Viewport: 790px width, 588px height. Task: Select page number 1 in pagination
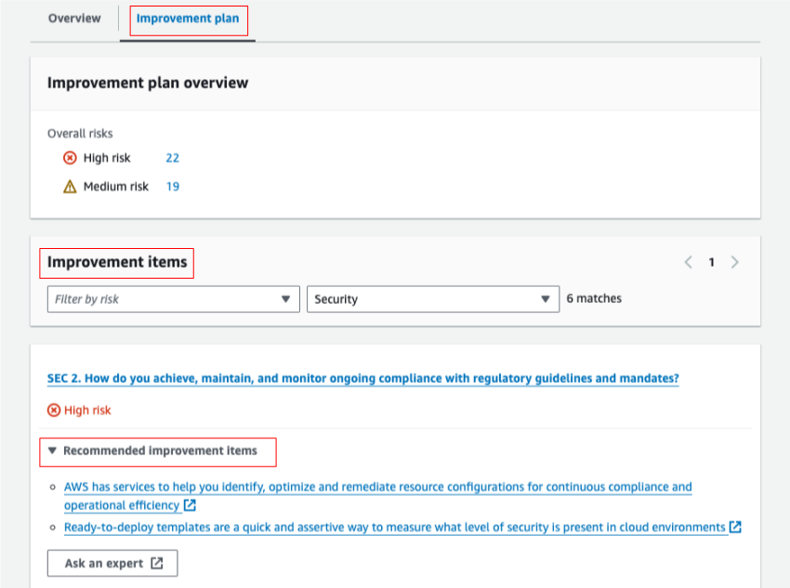point(711,262)
